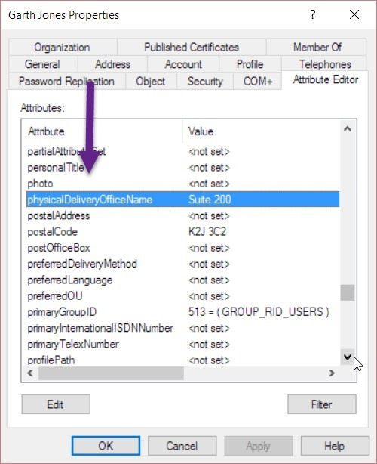Viewport: 377px width, 464px height.
Task: Click the vertical scrollbar up arrow
Action: click(x=348, y=129)
